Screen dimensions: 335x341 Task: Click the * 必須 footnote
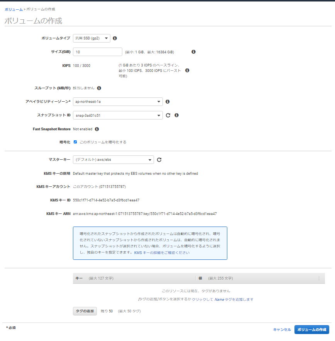pos(11,328)
